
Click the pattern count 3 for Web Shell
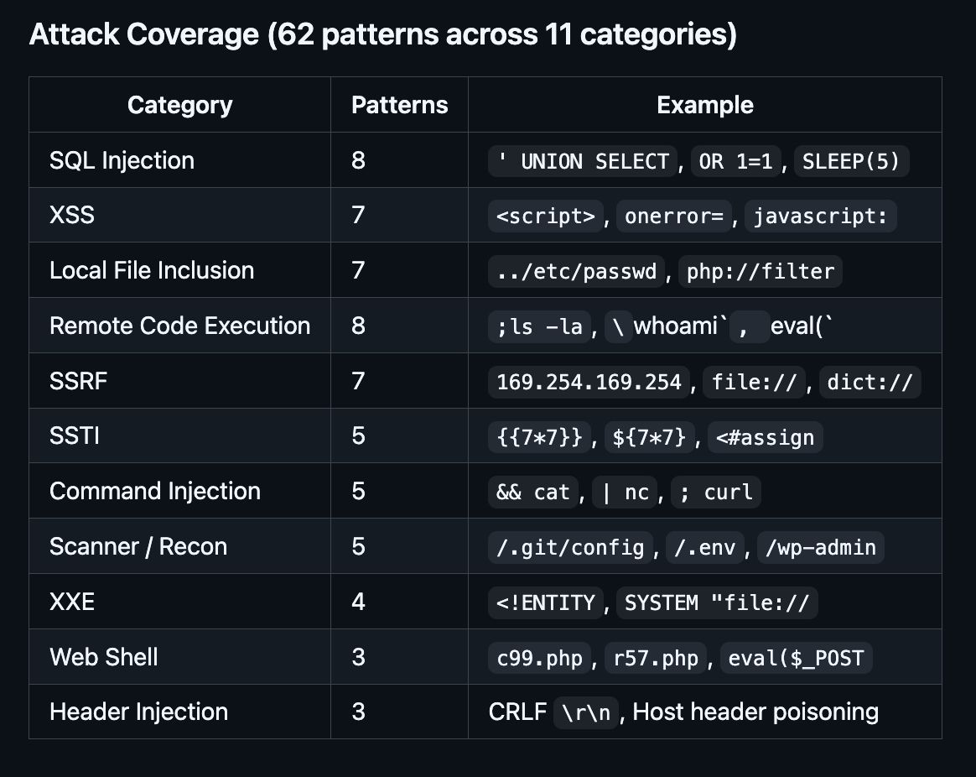click(x=358, y=657)
